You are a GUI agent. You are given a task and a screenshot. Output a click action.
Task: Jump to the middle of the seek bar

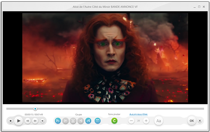(105, 109)
